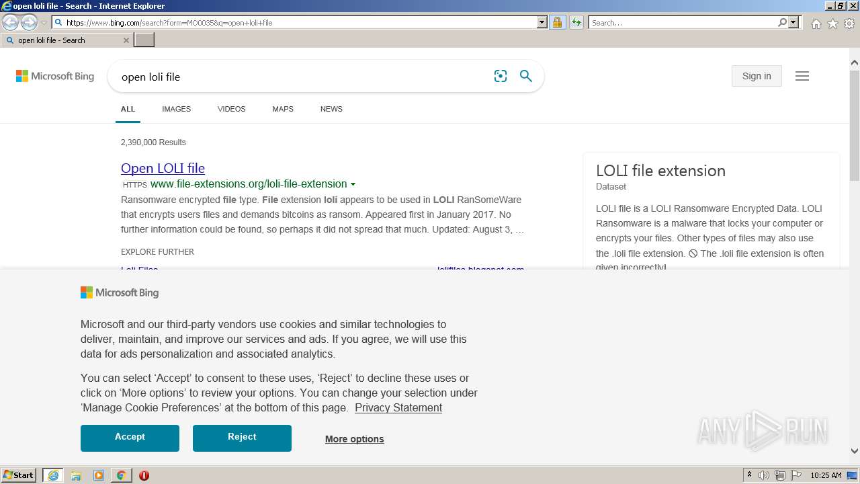This screenshot has width=860, height=484.
Task: Open the Windows Start menu
Action: (x=19, y=475)
